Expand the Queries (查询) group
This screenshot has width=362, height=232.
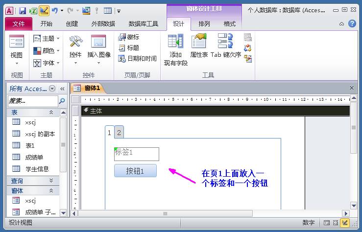click(x=51, y=181)
